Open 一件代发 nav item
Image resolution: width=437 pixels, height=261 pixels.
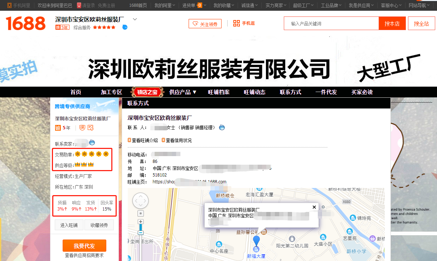(x=326, y=92)
